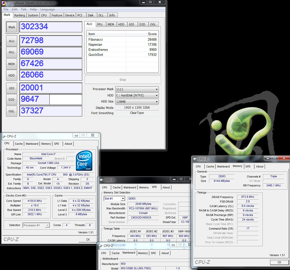The image size is (290, 270).
Task: Run the ALU benchmark button
Action: tap(12, 41)
